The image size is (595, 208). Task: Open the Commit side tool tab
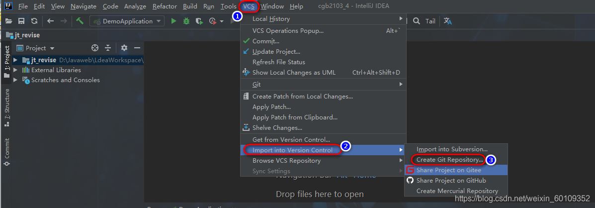tap(6, 152)
